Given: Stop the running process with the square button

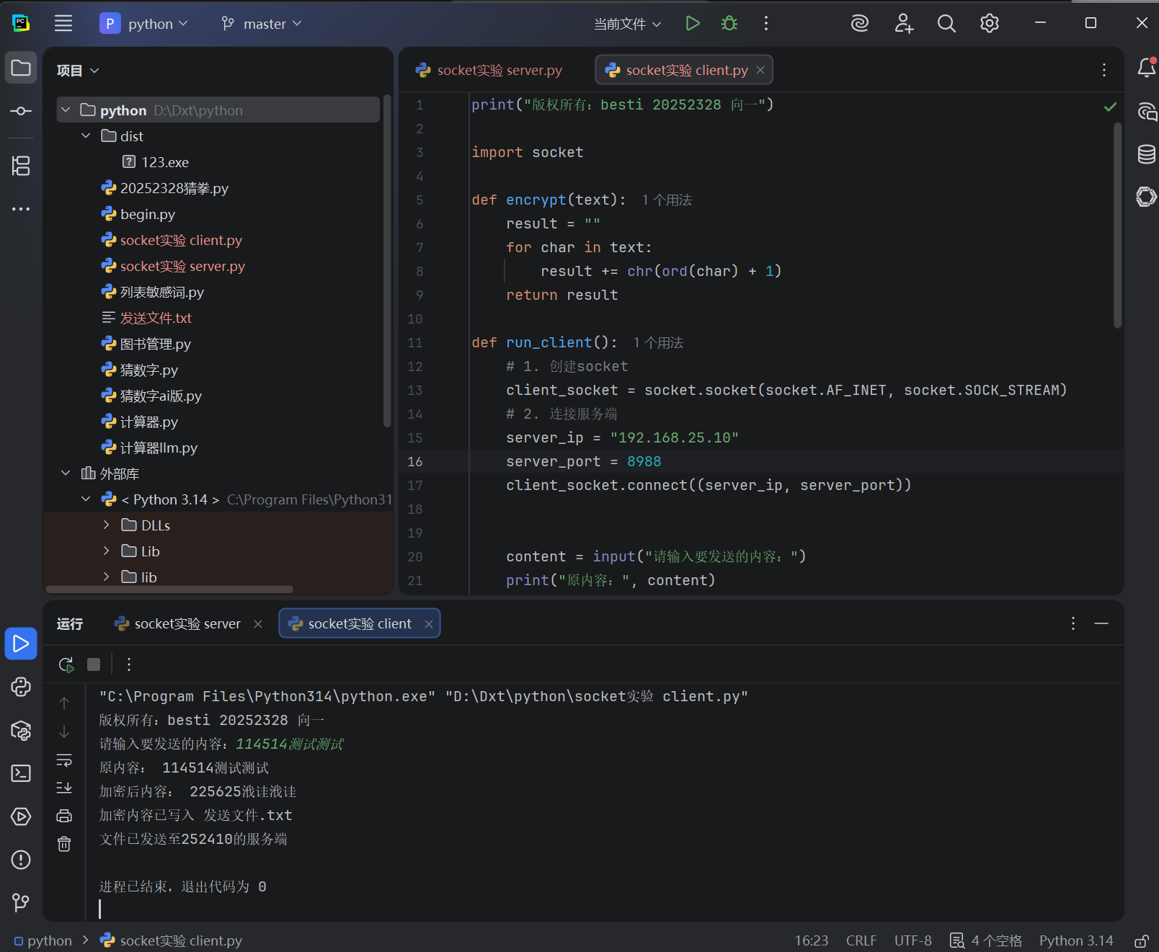Looking at the screenshot, I should [94, 664].
